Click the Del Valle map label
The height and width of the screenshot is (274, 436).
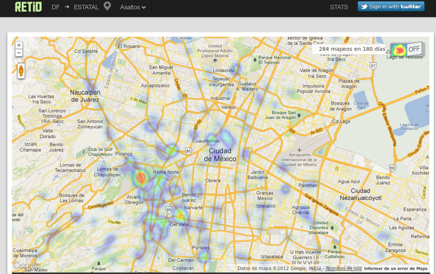pos(179,224)
